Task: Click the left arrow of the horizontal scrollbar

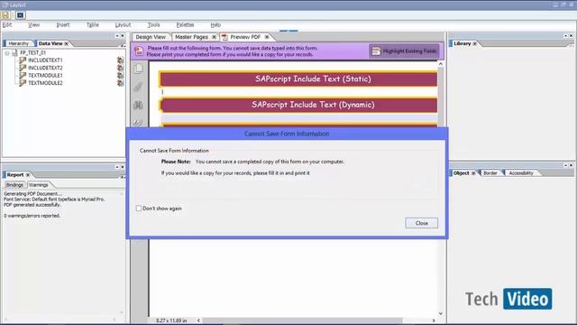Action: 198,320
